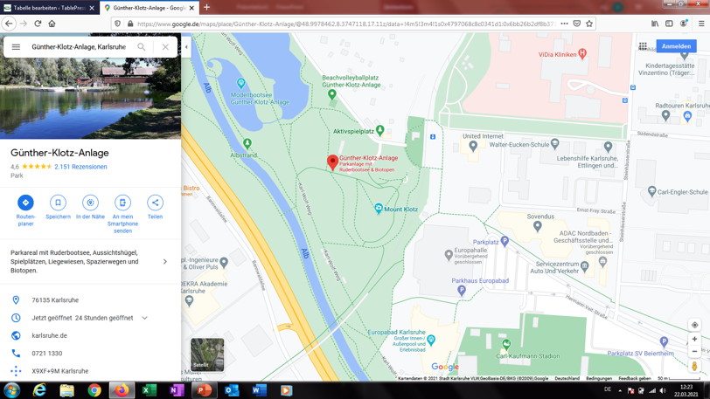710x399 pixels.
Task: Click the Teilen share icon
Action: 155,203
